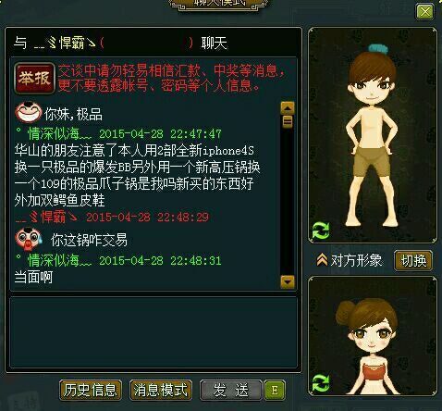Click the red 举报 report button

pyautogui.click(x=34, y=79)
